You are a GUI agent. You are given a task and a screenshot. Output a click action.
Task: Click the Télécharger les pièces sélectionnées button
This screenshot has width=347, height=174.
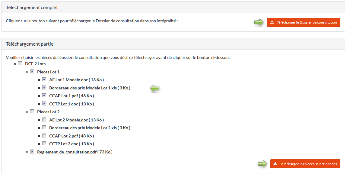click(x=305, y=164)
